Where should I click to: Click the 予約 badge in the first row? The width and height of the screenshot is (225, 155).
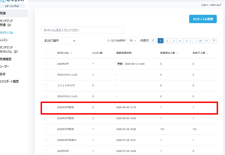point(120,64)
